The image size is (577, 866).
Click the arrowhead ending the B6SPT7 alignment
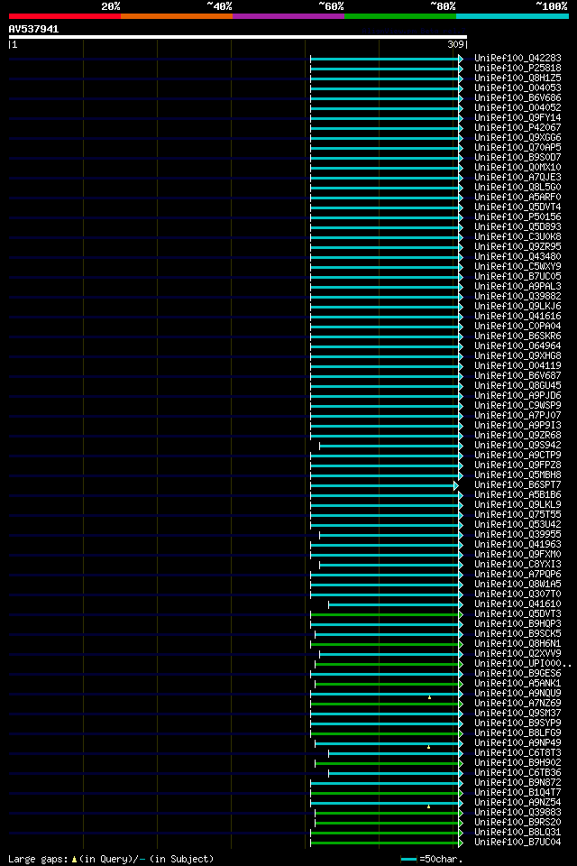click(456, 485)
